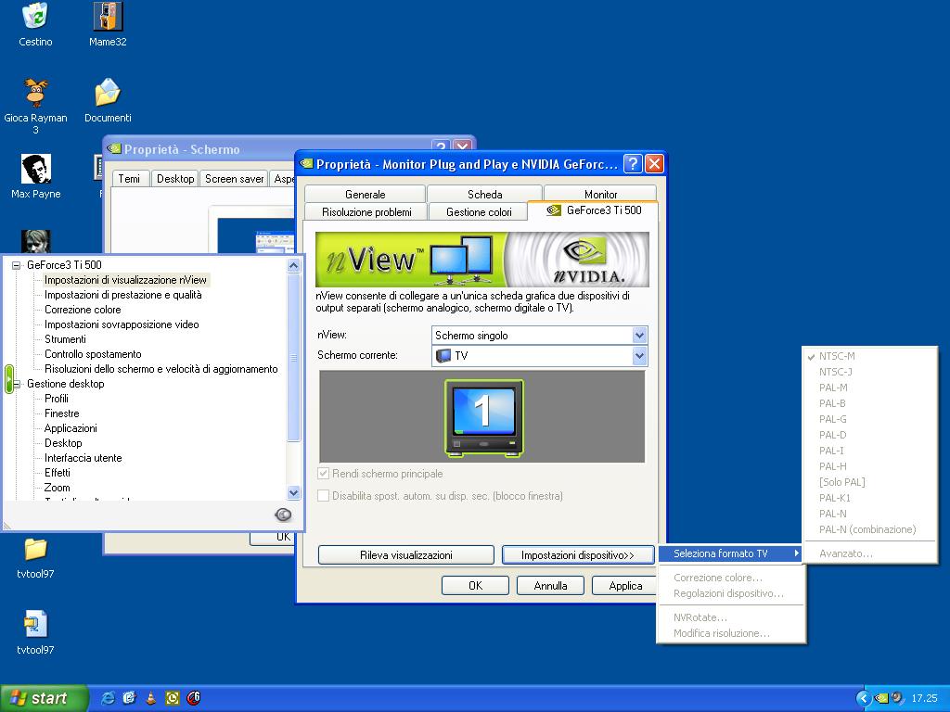Select Impostazioni di visualizzazione nView tree item
The image size is (950, 712).
125,280
